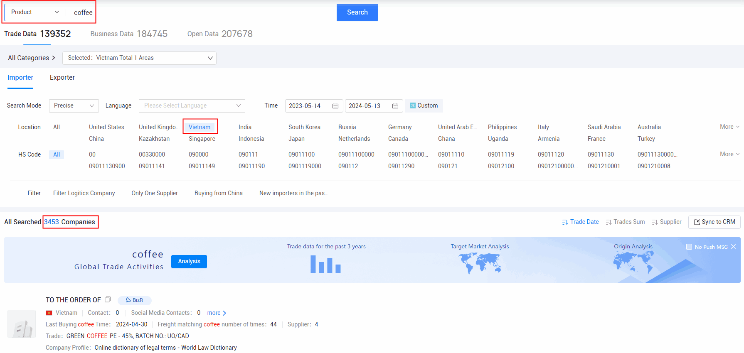744x353 pixels.
Task: Copy company name TO THE ORDER OF
Action: [108, 300]
